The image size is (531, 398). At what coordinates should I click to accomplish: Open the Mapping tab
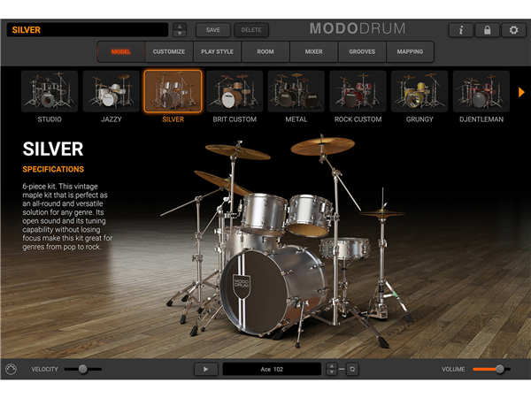(x=410, y=51)
